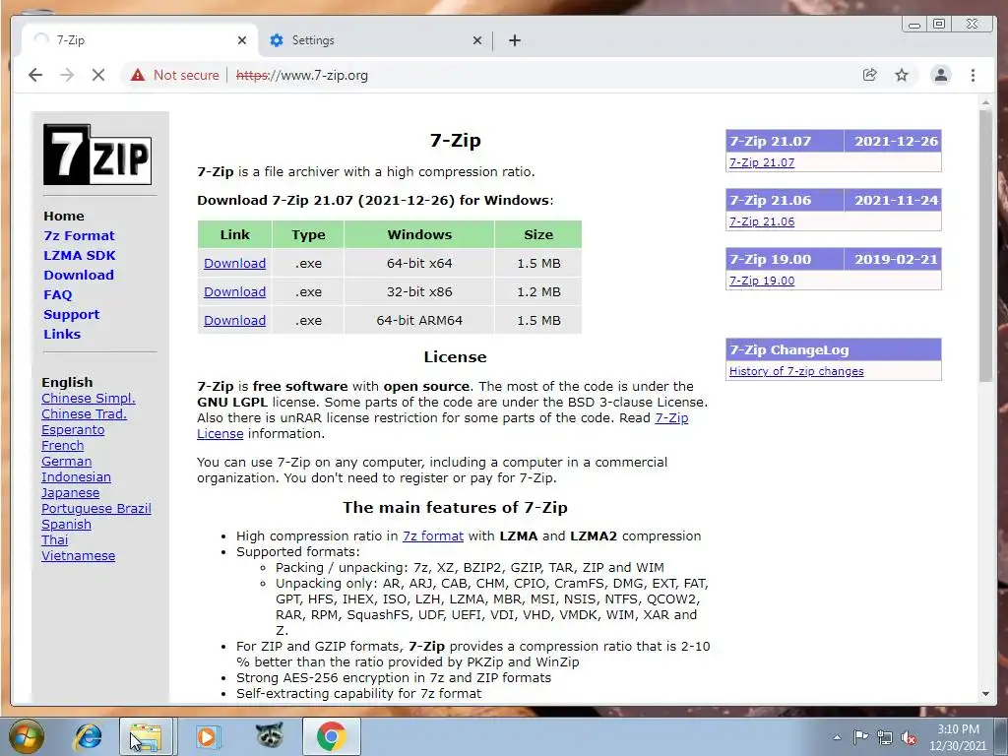Download the 64-bit x64 exe
Image resolution: width=1008 pixels, height=756 pixels.
click(234, 263)
